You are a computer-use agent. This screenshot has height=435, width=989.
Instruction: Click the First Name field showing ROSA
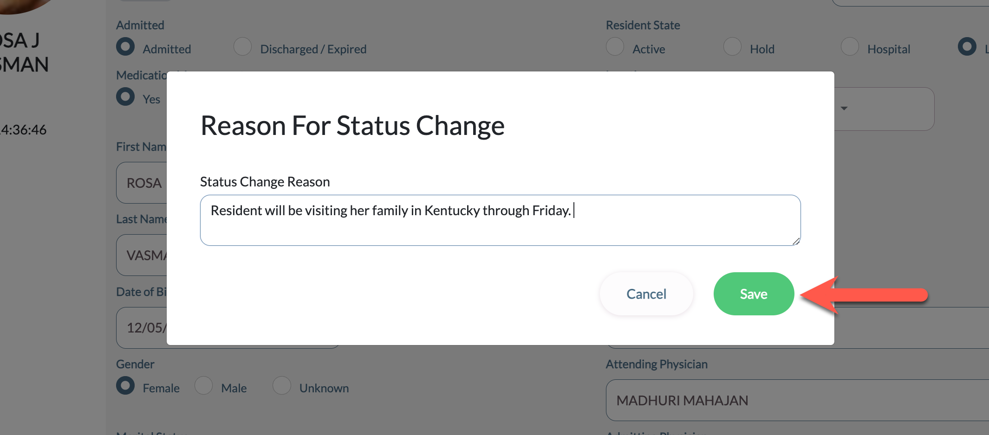tap(142, 183)
